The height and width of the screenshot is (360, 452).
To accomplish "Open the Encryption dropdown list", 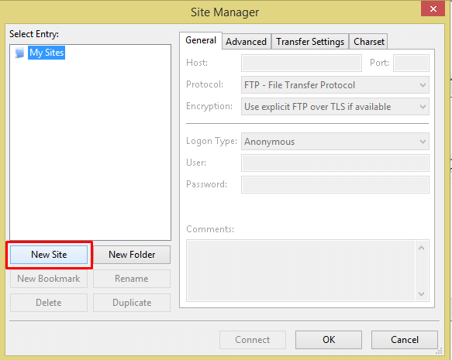I will pyautogui.click(x=335, y=107).
